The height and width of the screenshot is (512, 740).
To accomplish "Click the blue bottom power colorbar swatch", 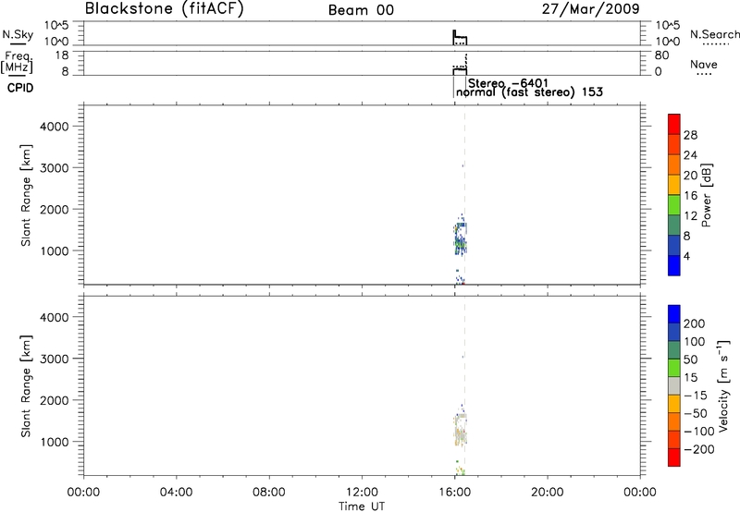I will (674, 265).
